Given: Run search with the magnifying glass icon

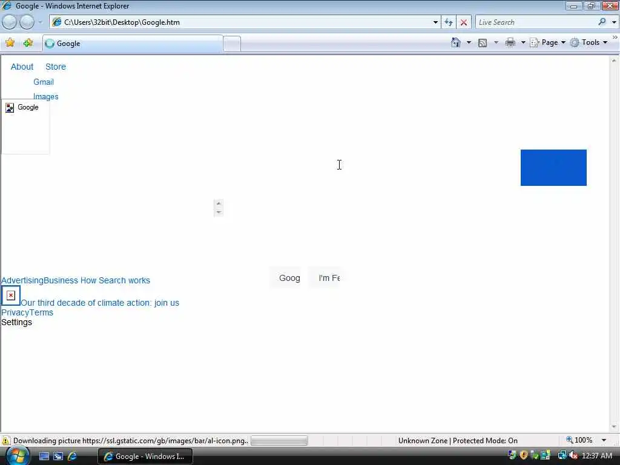Looking at the screenshot, I should pyautogui.click(x=602, y=22).
